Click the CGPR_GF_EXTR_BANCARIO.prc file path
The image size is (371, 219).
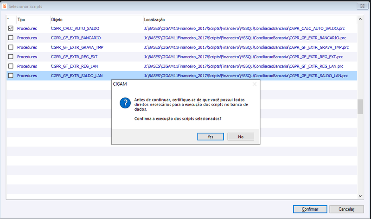tap(245, 38)
